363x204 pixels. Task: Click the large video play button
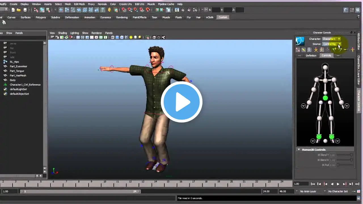pyautogui.click(x=181, y=102)
